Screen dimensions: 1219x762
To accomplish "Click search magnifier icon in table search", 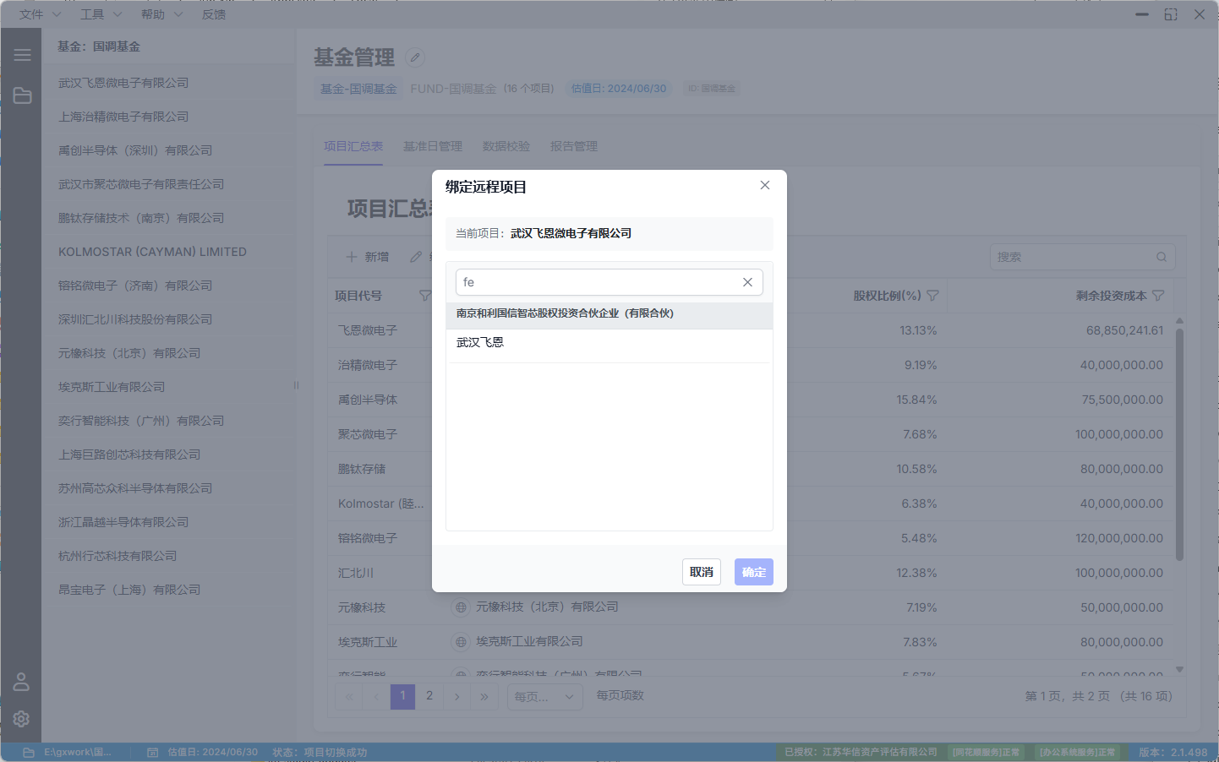I will click(1162, 257).
